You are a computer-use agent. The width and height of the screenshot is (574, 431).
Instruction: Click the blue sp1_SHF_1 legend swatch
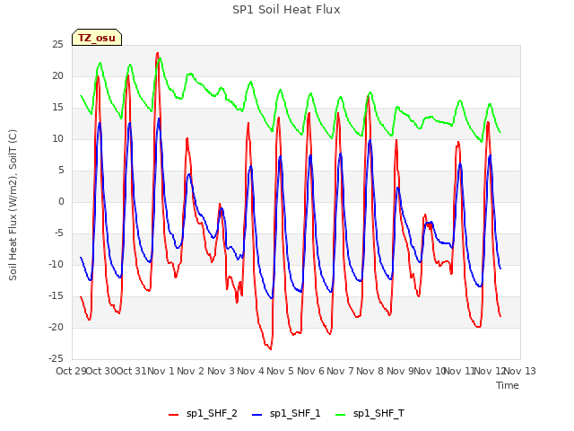click(x=257, y=415)
